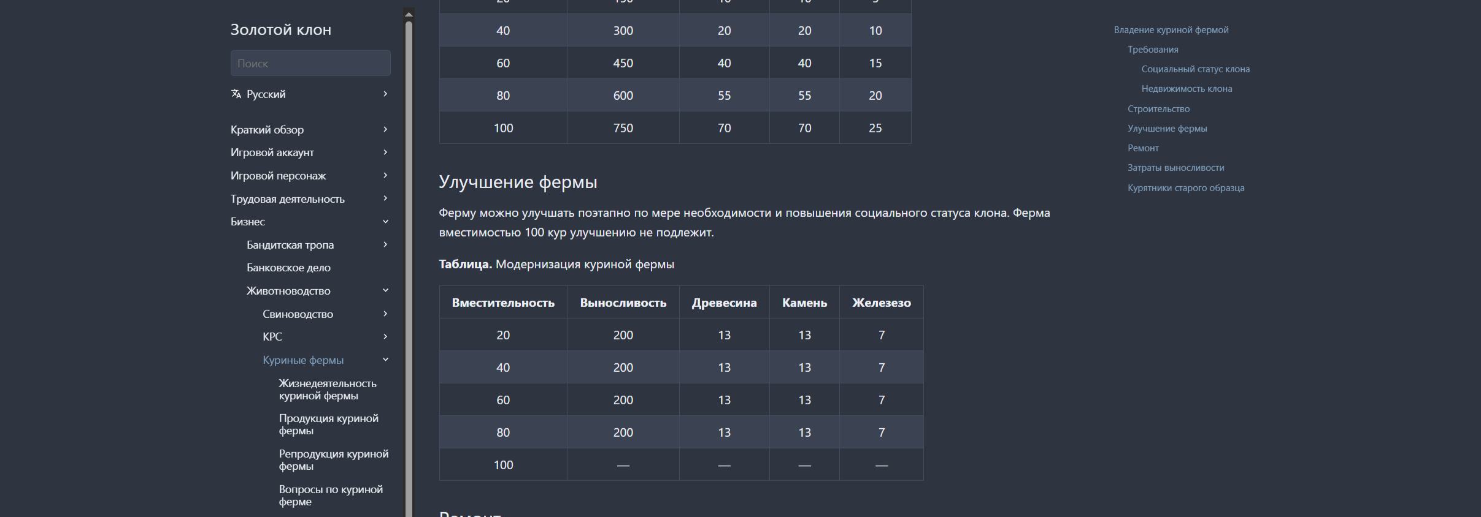Expand the Русский language selector

tap(385, 94)
